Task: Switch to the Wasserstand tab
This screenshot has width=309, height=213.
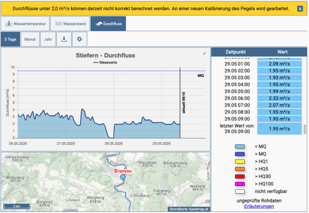Action: pos(70,24)
